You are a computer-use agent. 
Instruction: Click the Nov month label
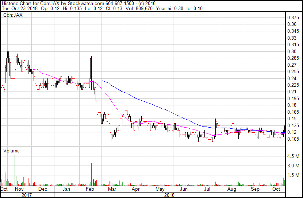[x=19, y=189]
